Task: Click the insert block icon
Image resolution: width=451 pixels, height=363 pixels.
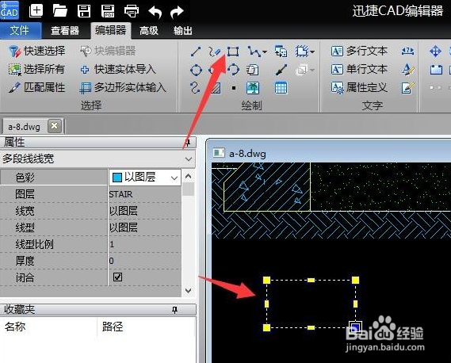Action: point(281,52)
